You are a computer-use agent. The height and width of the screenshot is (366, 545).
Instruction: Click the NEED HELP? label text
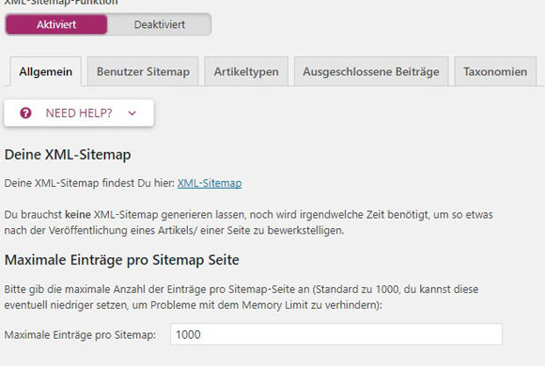coord(79,113)
